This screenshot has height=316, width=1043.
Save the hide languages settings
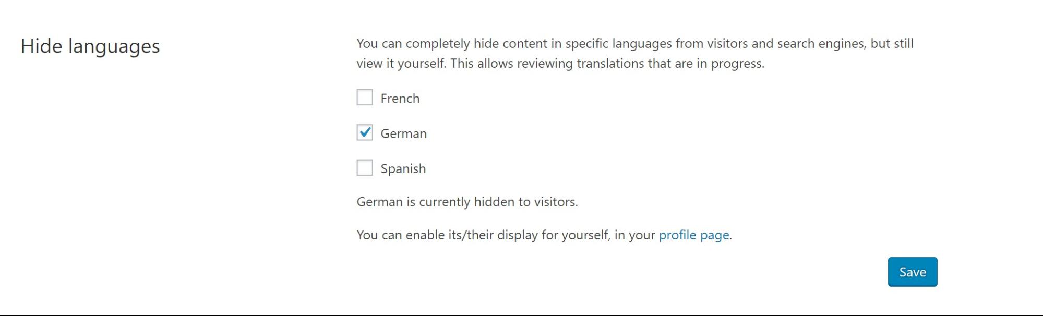pyautogui.click(x=913, y=272)
